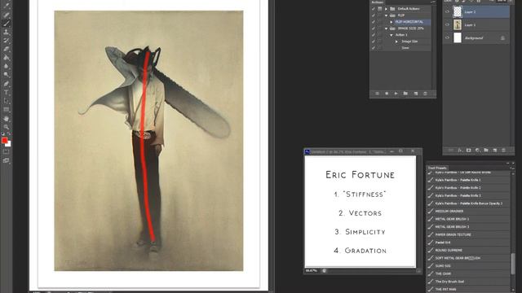The width and height of the screenshot is (522, 293).
Task: Open the Tool Presets panel tab
Action: pos(437,168)
